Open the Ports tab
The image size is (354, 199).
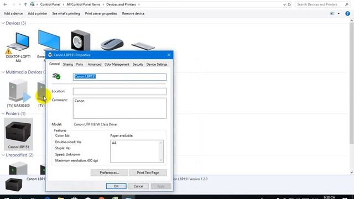tap(80, 64)
